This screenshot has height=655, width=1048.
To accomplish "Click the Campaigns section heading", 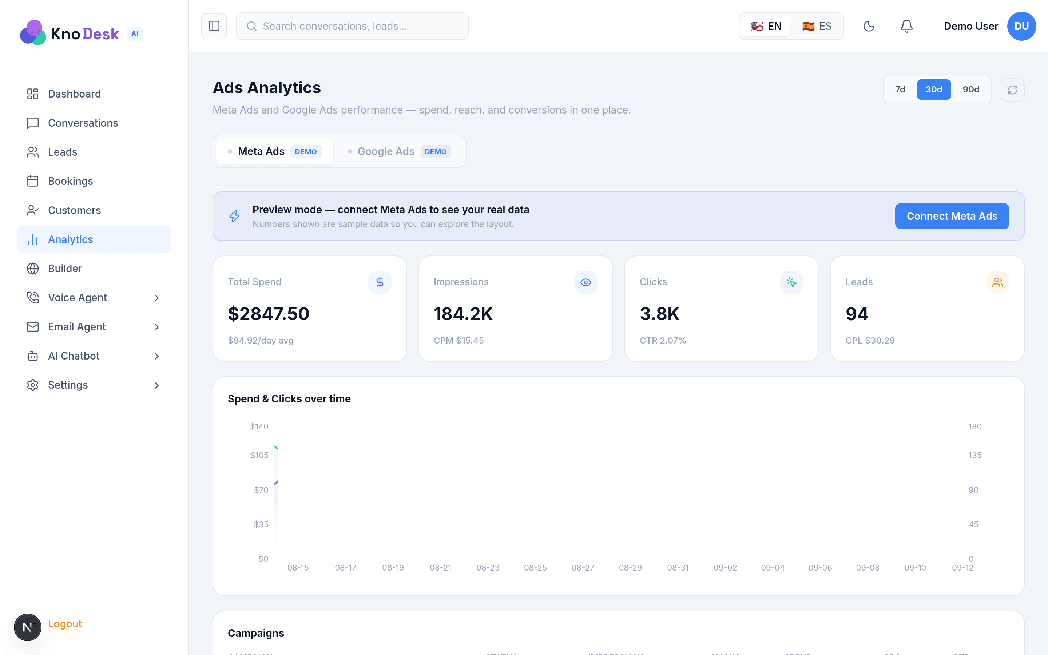I will (256, 633).
